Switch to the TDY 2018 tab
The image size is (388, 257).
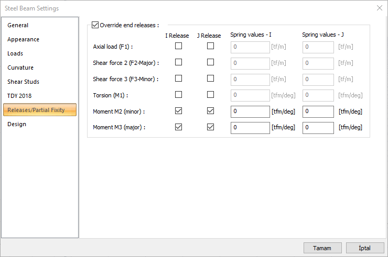click(x=19, y=96)
